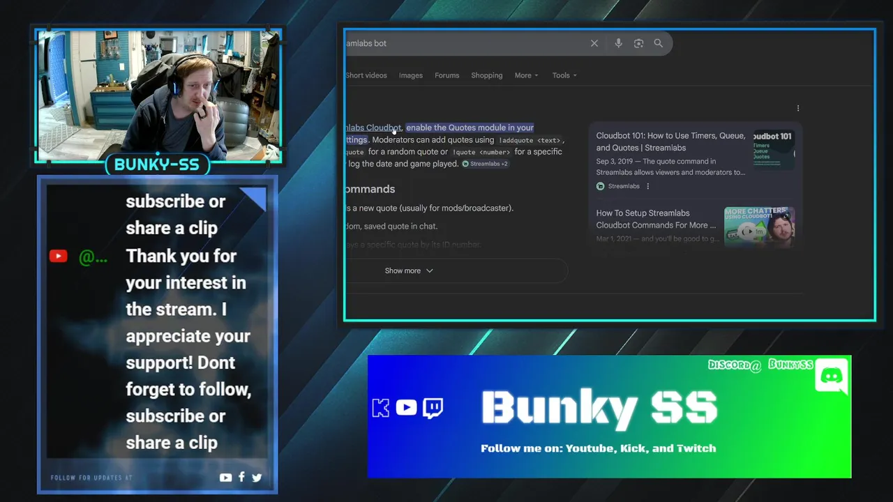
Task: Clear the search box with the X icon
Action: click(594, 43)
